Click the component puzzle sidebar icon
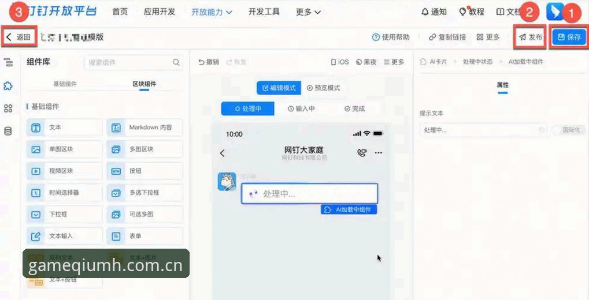The image size is (589, 300). [8, 86]
